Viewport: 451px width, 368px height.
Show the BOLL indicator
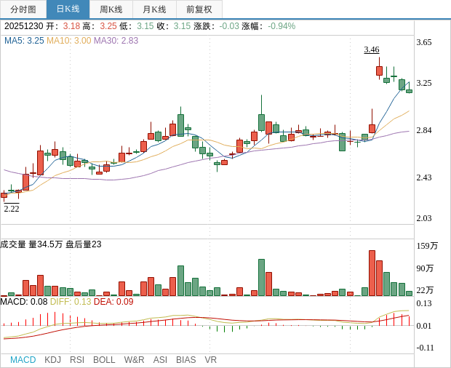(x=104, y=360)
